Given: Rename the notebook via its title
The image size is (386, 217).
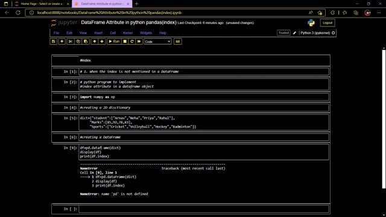Looking at the screenshot, I should pos(128,23).
